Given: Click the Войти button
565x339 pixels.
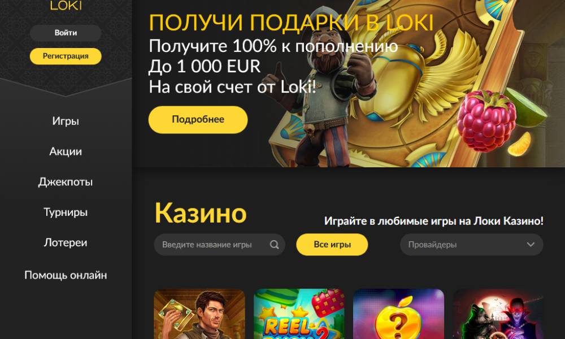Looking at the screenshot, I should (x=66, y=33).
